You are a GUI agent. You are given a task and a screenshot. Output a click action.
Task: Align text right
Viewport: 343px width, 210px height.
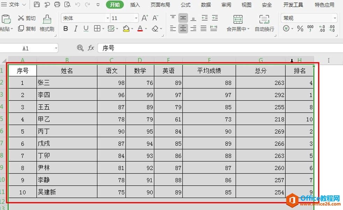click(193, 28)
